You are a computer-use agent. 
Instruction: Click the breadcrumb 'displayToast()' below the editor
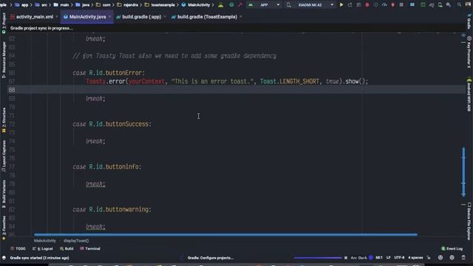pos(76,241)
